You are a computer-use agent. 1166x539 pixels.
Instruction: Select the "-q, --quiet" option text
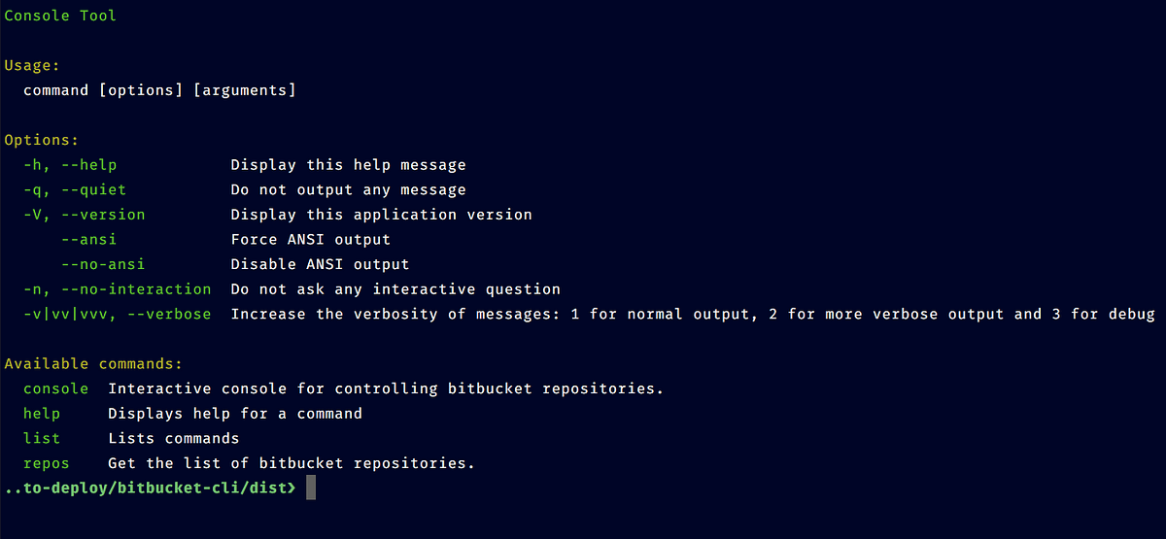click(75, 190)
